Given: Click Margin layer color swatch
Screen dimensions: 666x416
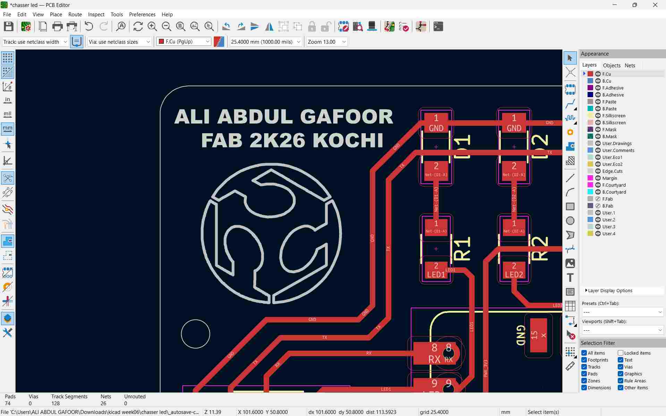Looking at the screenshot, I should pos(590,178).
